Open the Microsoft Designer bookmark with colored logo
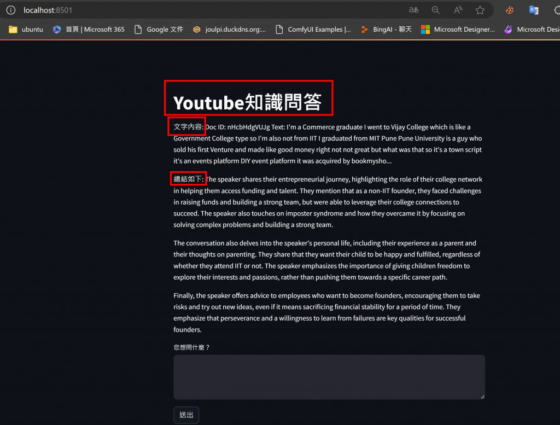Viewport: 560px width, 425px height. pos(458,30)
